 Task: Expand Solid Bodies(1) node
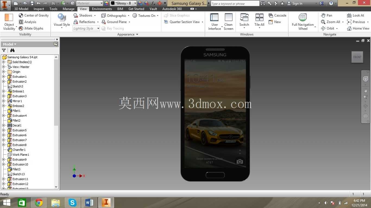[4, 62]
